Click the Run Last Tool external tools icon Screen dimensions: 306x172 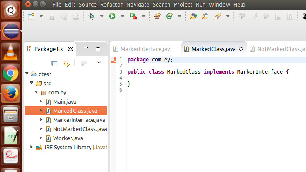click(x=133, y=16)
